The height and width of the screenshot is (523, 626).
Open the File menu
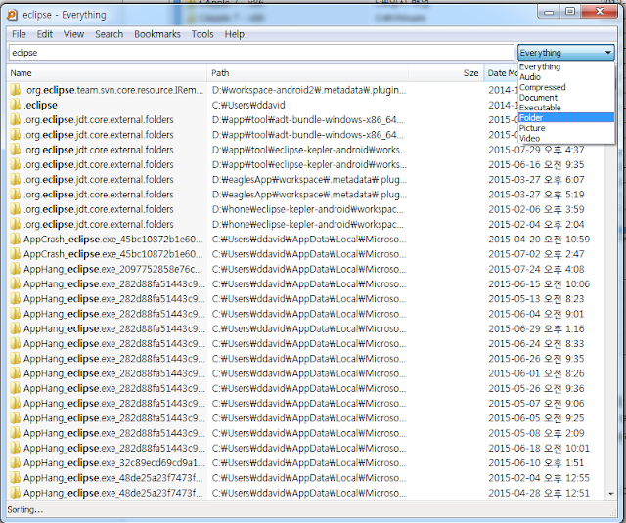pos(19,34)
